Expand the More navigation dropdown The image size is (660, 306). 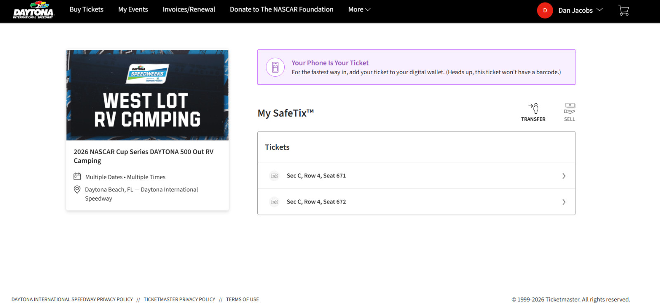pyautogui.click(x=359, y=9)
